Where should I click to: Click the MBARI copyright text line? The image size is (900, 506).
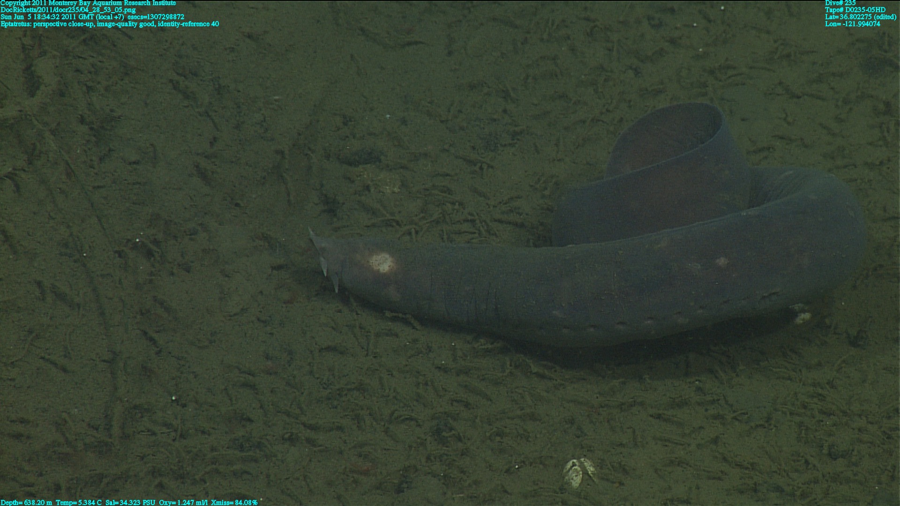click(x=88, y=3)
